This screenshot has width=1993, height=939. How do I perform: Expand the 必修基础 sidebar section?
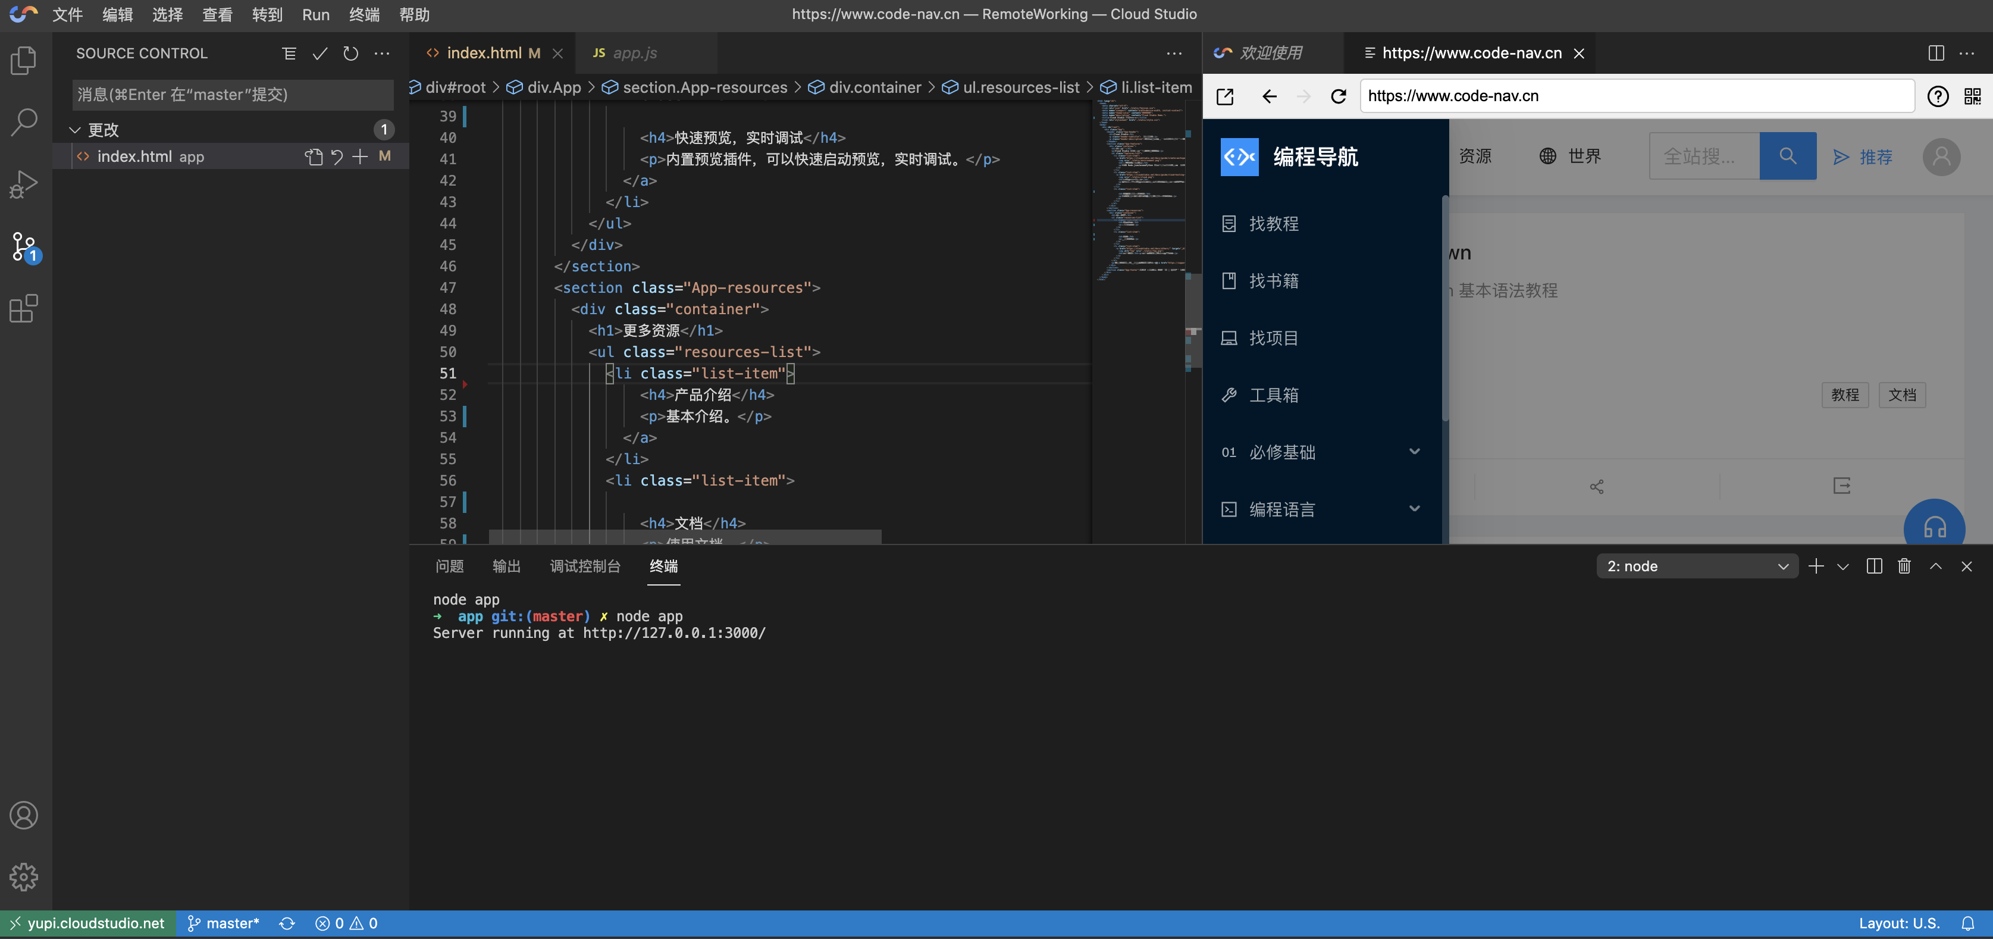[1413, 451]
